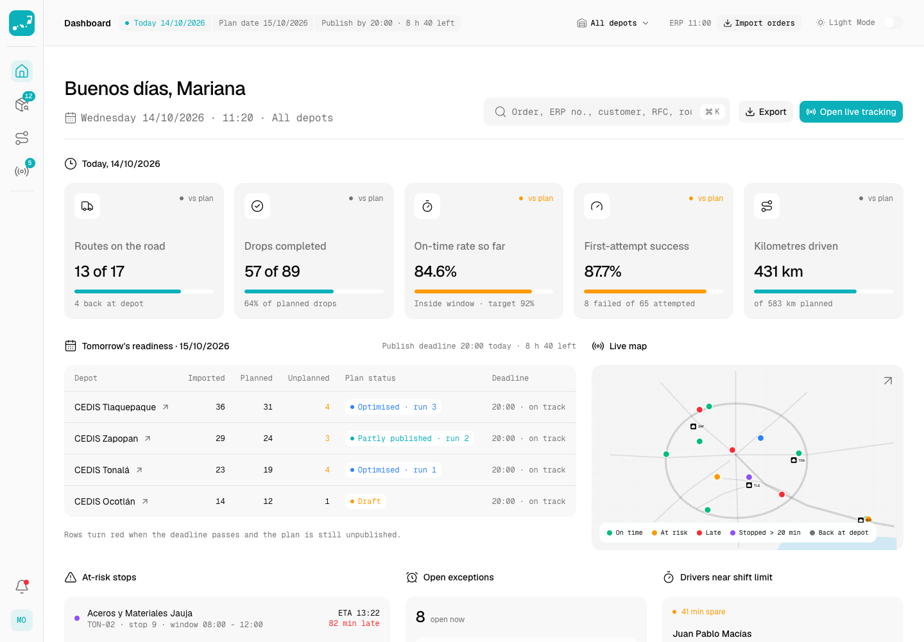This screenshot has height=642, width=924.
Task: Click the checkmark icon on Drops completed card
Action: [257, 206]
